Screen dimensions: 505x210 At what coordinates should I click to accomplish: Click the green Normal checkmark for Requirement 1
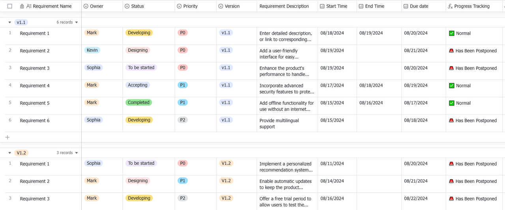[452, 33]
